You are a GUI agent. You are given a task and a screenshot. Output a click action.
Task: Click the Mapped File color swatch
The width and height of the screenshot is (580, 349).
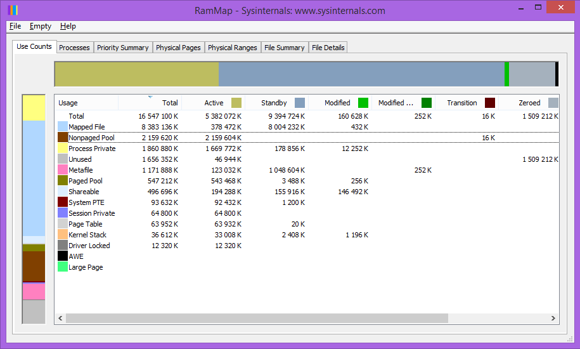(x=63, y=127)
